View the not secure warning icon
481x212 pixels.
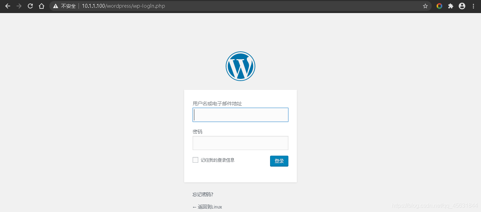tap(56, 6)
